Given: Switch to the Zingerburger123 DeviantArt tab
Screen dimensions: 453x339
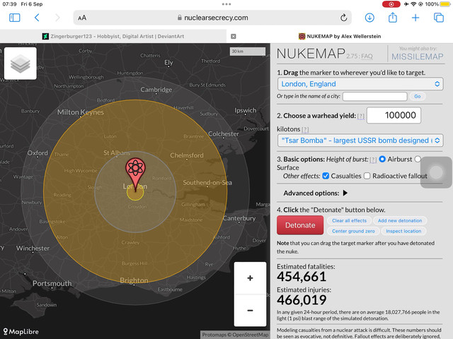Looking at the screenshot, I should point(113,36).
